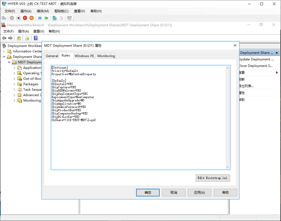Collapse the Deployment Share actions header
Screen dimensions: 281x221
click(x=277, y=53)
